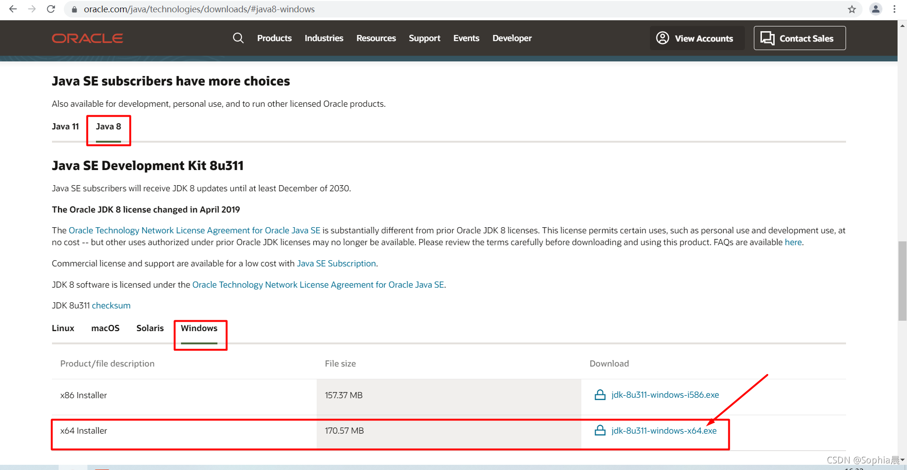Select the Windows tab
This screenshot has height=470, width=907.
click(199, 328)
